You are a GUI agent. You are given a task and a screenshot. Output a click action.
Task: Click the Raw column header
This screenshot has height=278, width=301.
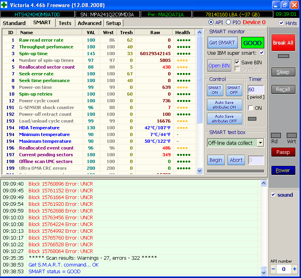pyautogui.click(x=154, y=33)
